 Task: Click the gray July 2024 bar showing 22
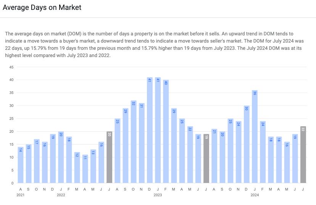[x=303, y=154]
